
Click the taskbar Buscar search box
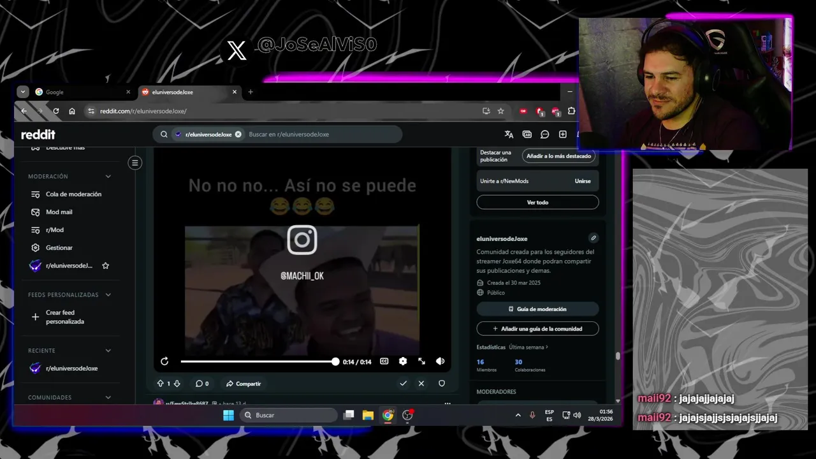point(289,415)
